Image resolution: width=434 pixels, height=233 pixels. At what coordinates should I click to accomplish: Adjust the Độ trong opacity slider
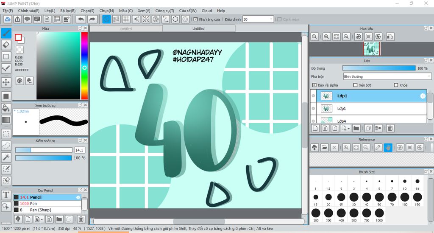(379, 68)
